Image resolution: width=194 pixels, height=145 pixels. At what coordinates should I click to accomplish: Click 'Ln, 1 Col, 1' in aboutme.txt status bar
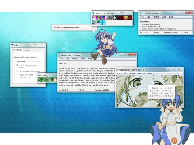tap(63, 90)
